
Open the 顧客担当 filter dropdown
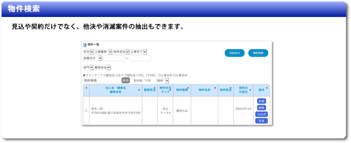tap(102, 67)
